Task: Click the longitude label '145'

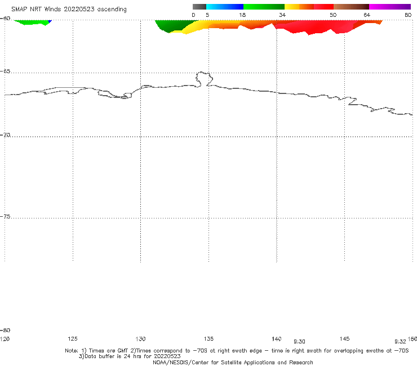Action: click(344, 338)
